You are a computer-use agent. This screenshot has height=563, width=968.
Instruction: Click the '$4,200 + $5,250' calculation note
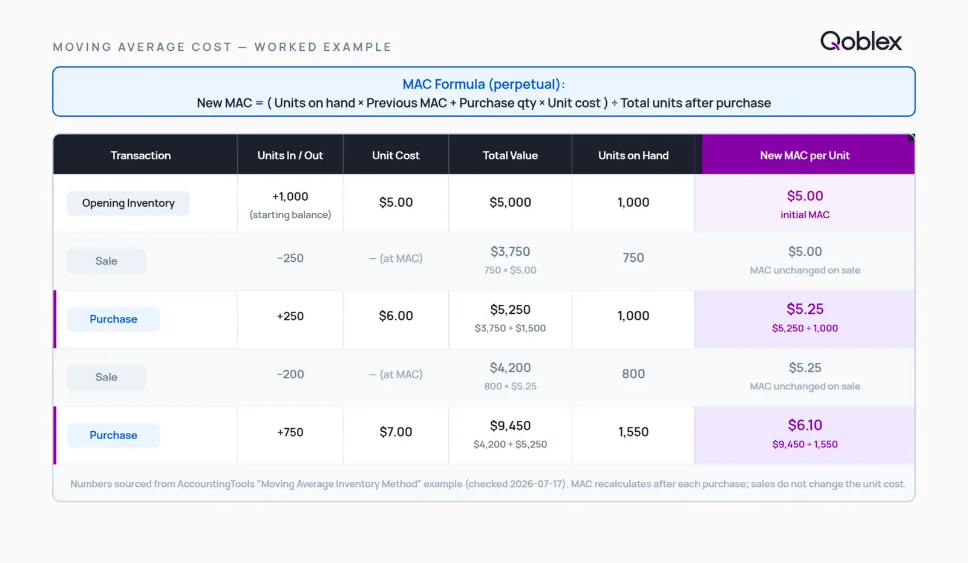510,444
